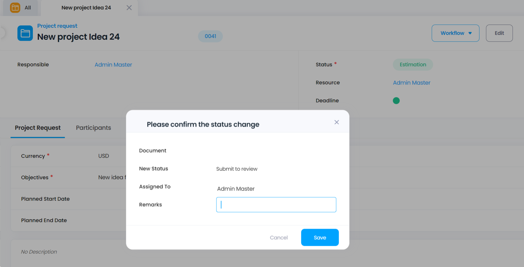Click the Remarks label in dialog
This screenshot has height=267, width=524.
click(x=150, y=204)
